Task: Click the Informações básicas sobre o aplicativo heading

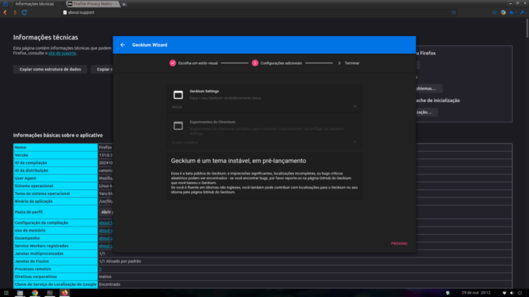Action: point(58,136)
